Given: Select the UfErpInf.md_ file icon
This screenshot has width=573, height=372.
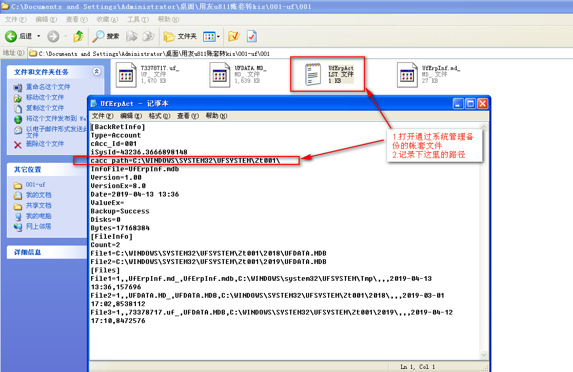Looking at the screenshot, I should [407, 75].
